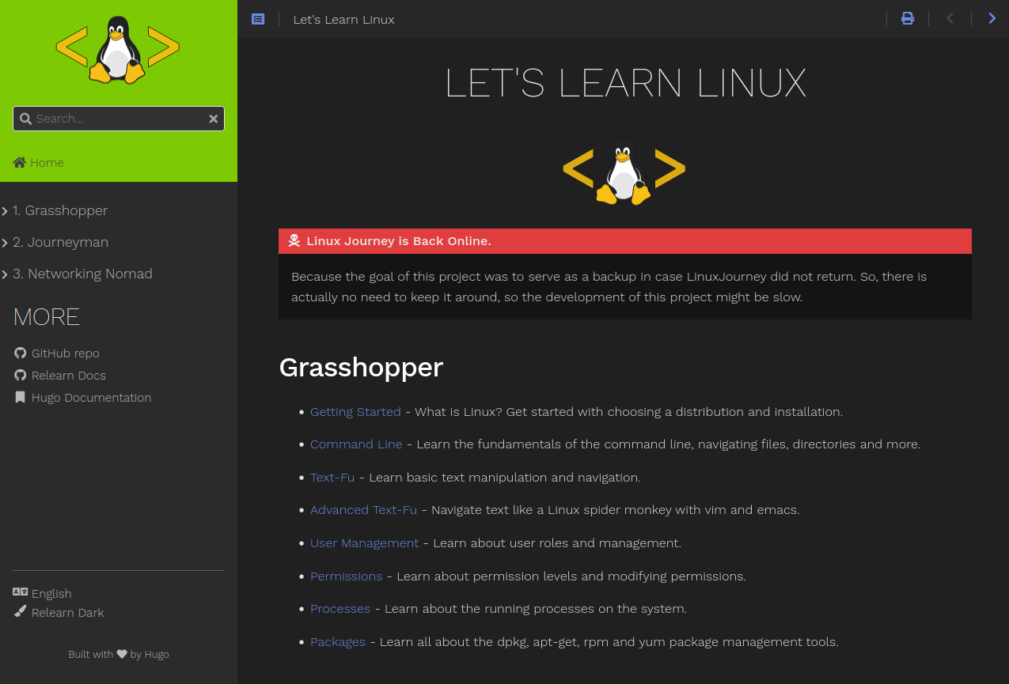Open the English language selector
The height and width of the screenshot is (684, 1009).
[x=51, y=593]
